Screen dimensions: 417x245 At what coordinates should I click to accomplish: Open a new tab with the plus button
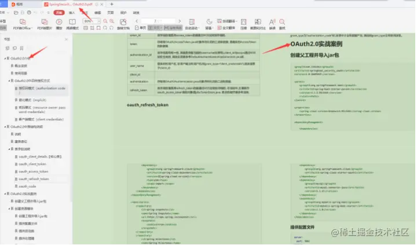[112, 4]
